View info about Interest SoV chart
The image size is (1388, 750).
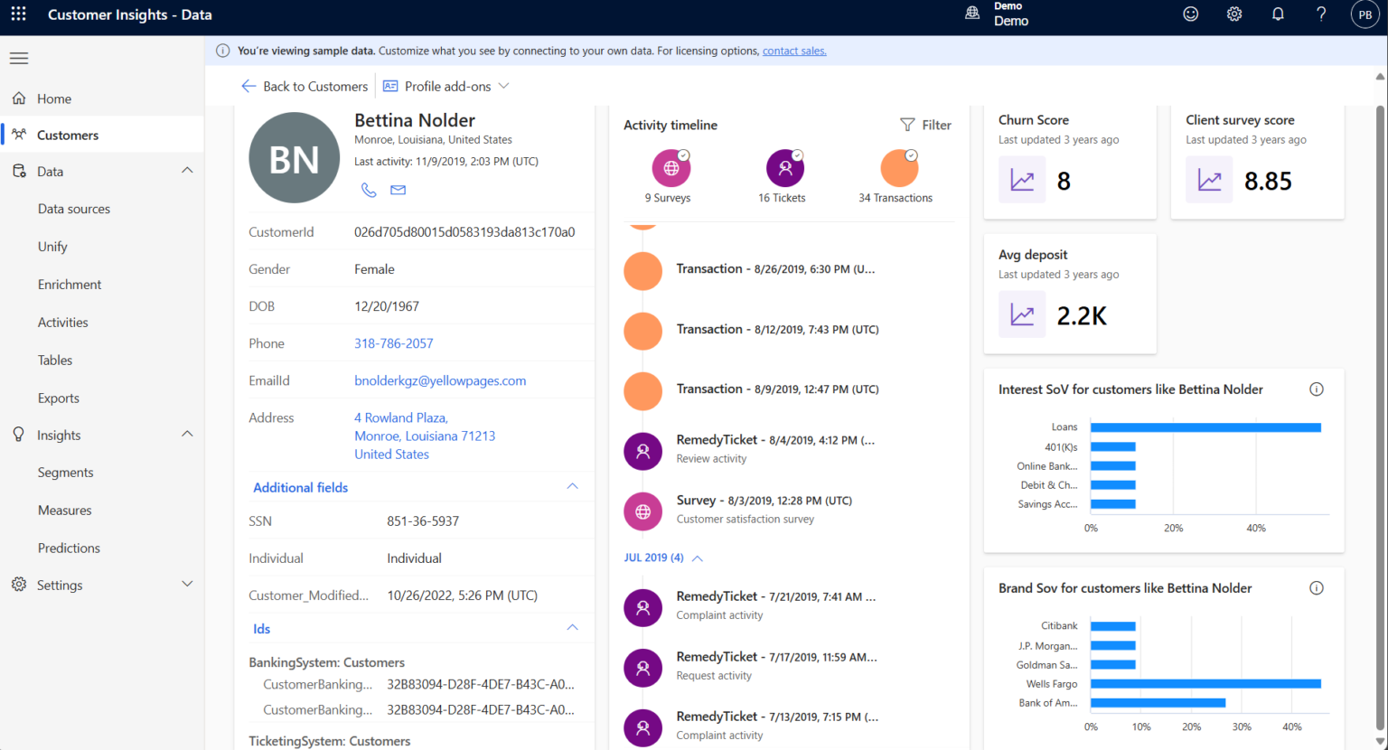point(1317,389)
